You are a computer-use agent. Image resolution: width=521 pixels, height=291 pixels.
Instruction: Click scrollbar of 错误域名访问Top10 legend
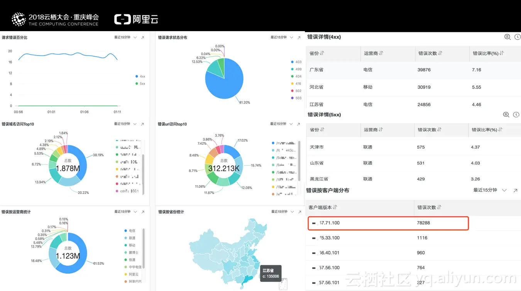point(143,174)
